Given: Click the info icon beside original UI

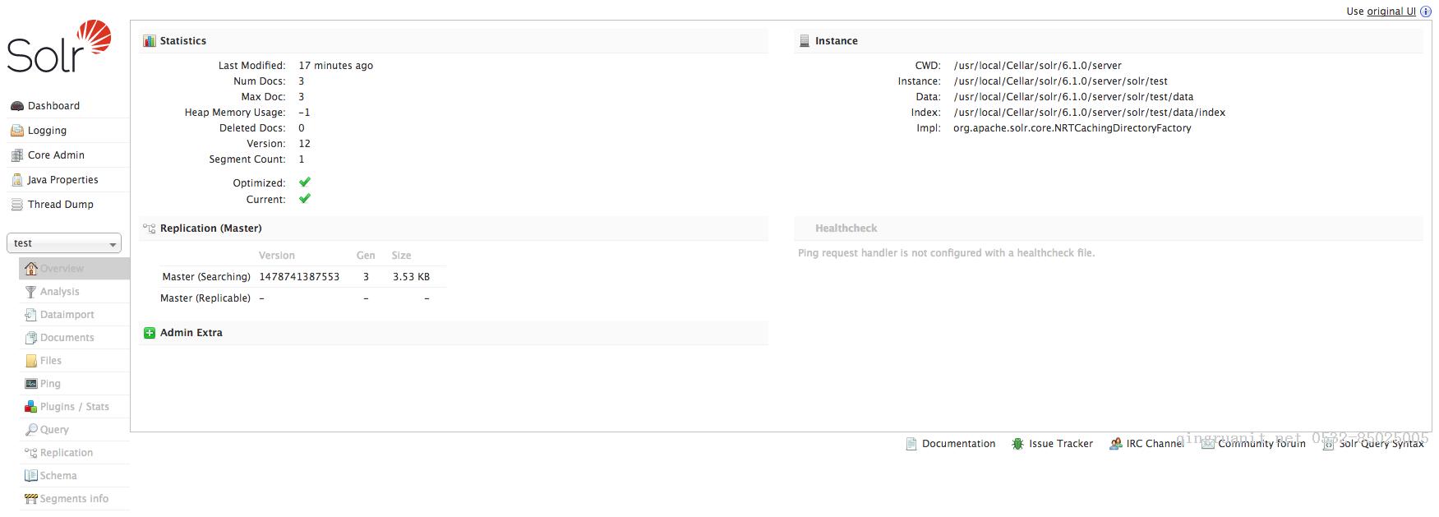Looking at the screenshot, I should (1426, 12).
